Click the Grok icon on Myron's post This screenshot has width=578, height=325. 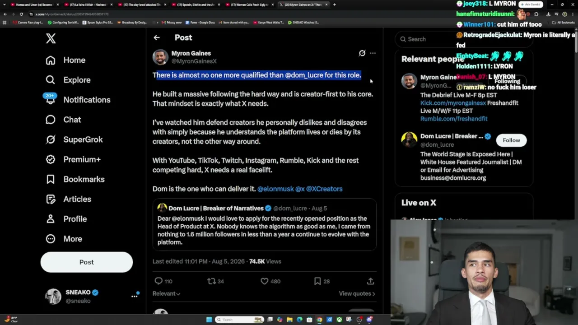point(362,53)
